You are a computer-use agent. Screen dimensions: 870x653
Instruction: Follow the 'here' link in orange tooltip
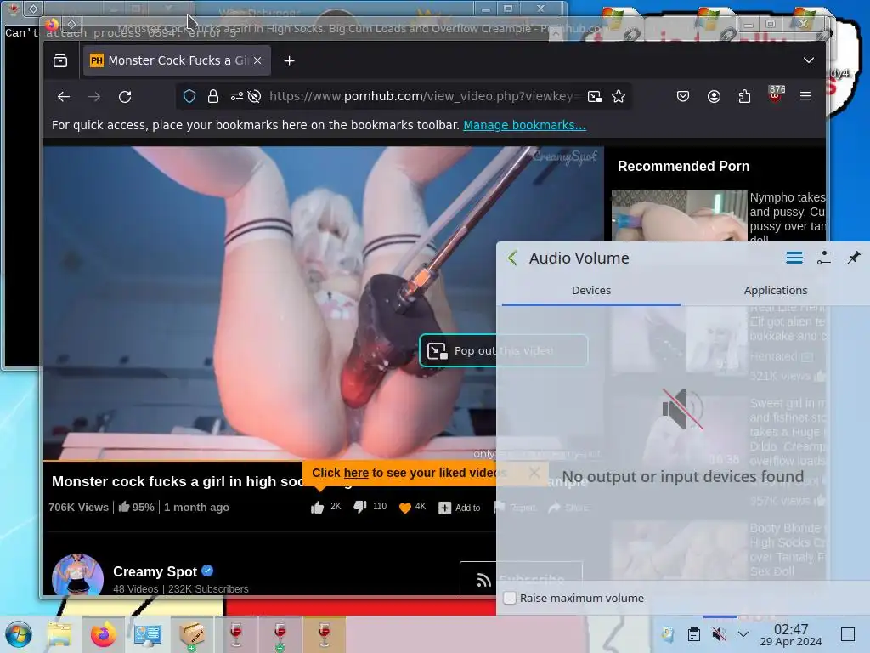(x=356, y=473)
